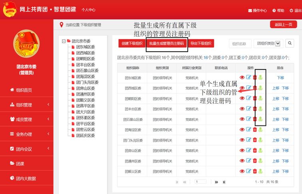Click 退出 to log out

point(296,11)
